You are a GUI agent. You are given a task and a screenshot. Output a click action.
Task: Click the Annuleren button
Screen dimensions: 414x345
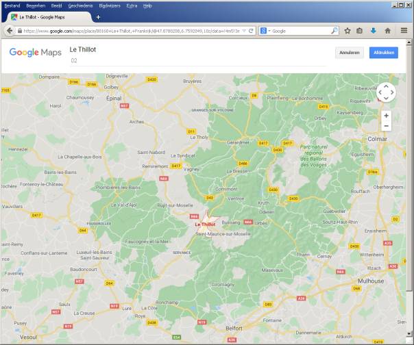[350, 53]
